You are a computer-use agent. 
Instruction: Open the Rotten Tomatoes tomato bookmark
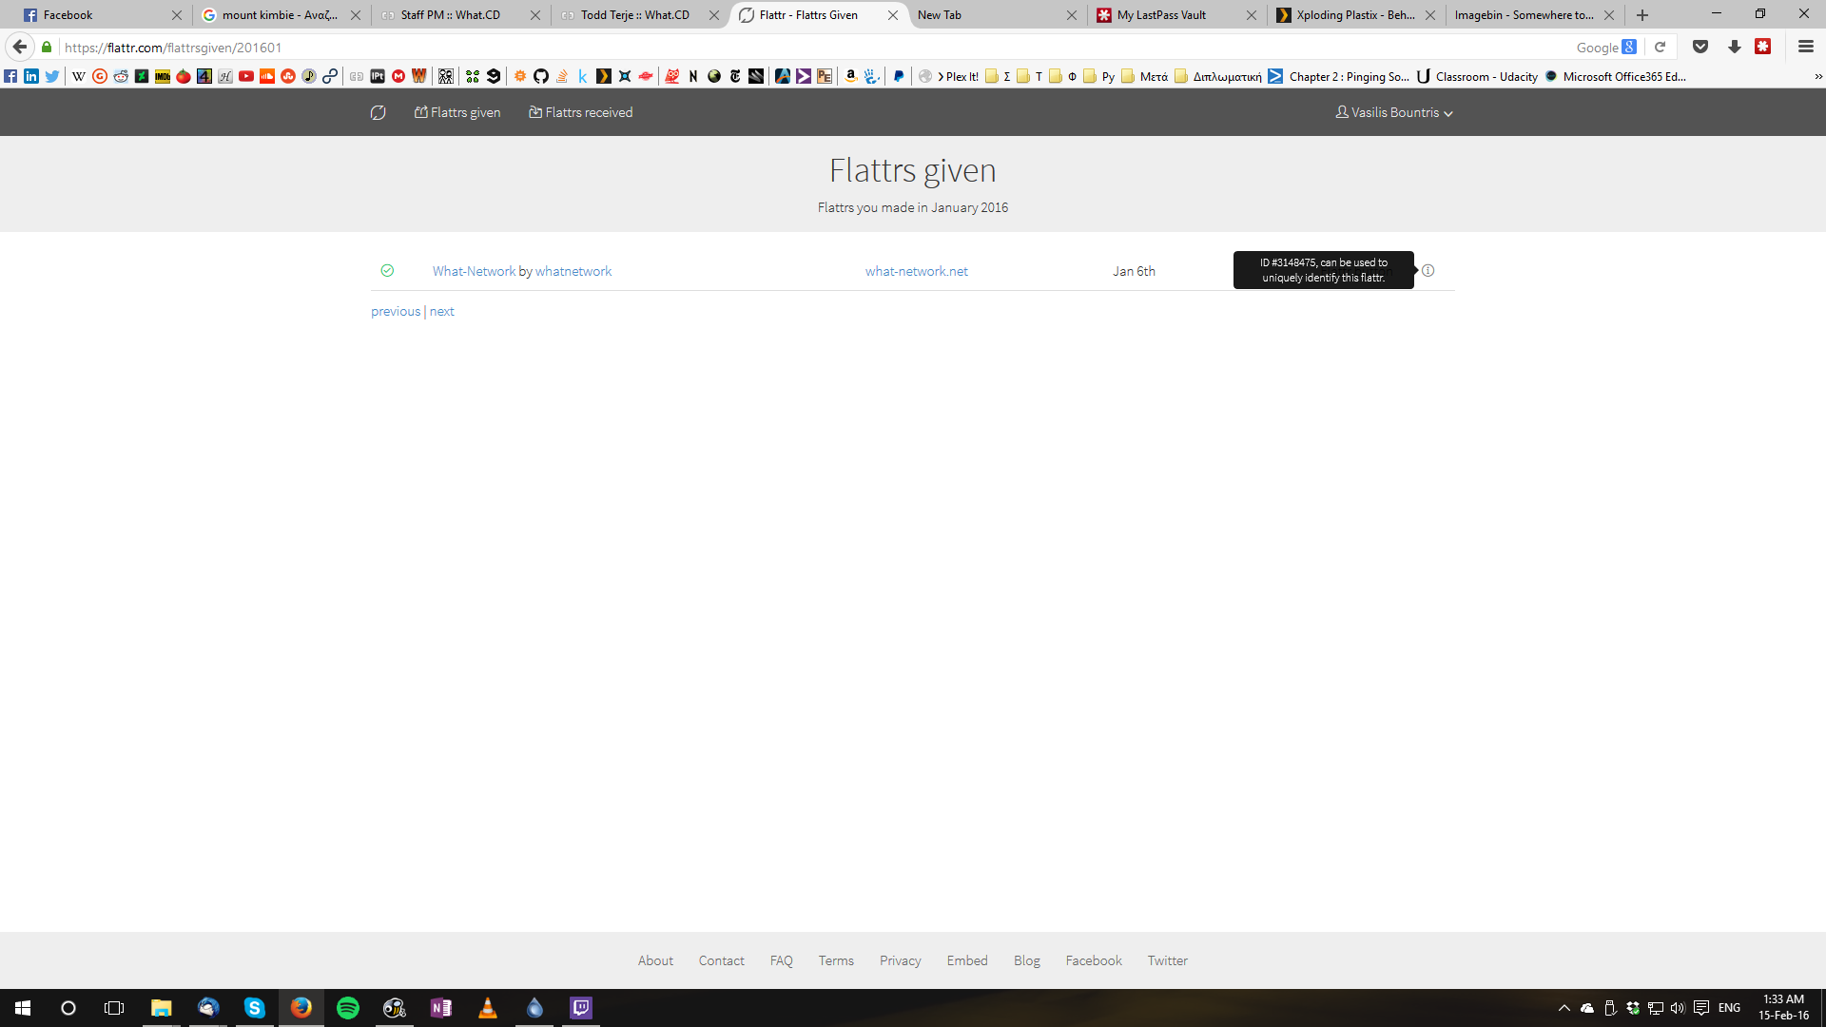[x=184, y=76]
